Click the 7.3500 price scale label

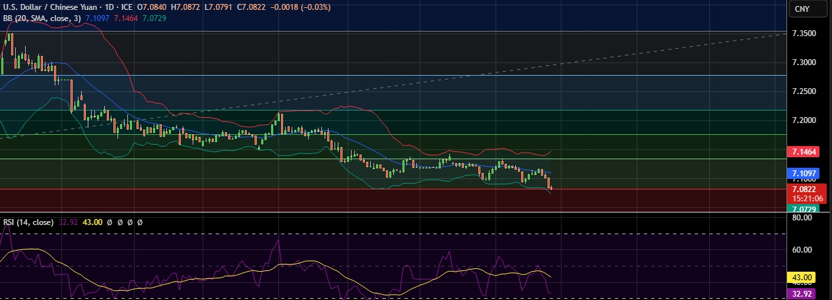point(808,33)
